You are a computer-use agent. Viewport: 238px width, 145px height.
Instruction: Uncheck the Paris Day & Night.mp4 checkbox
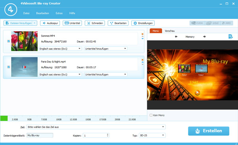point(9,67)
